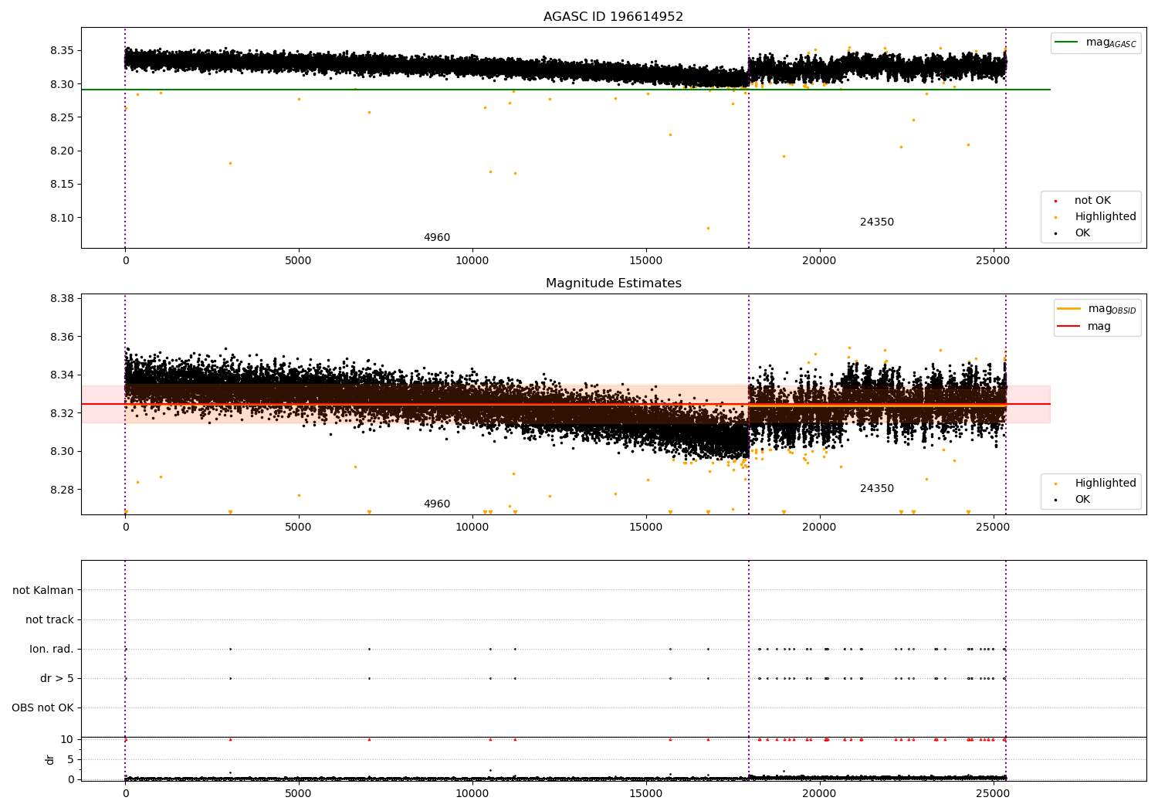Click the '0' x-tick under the bottom plot
The height and width of the screenshot is (811, 1158).
tap(125, 794)
